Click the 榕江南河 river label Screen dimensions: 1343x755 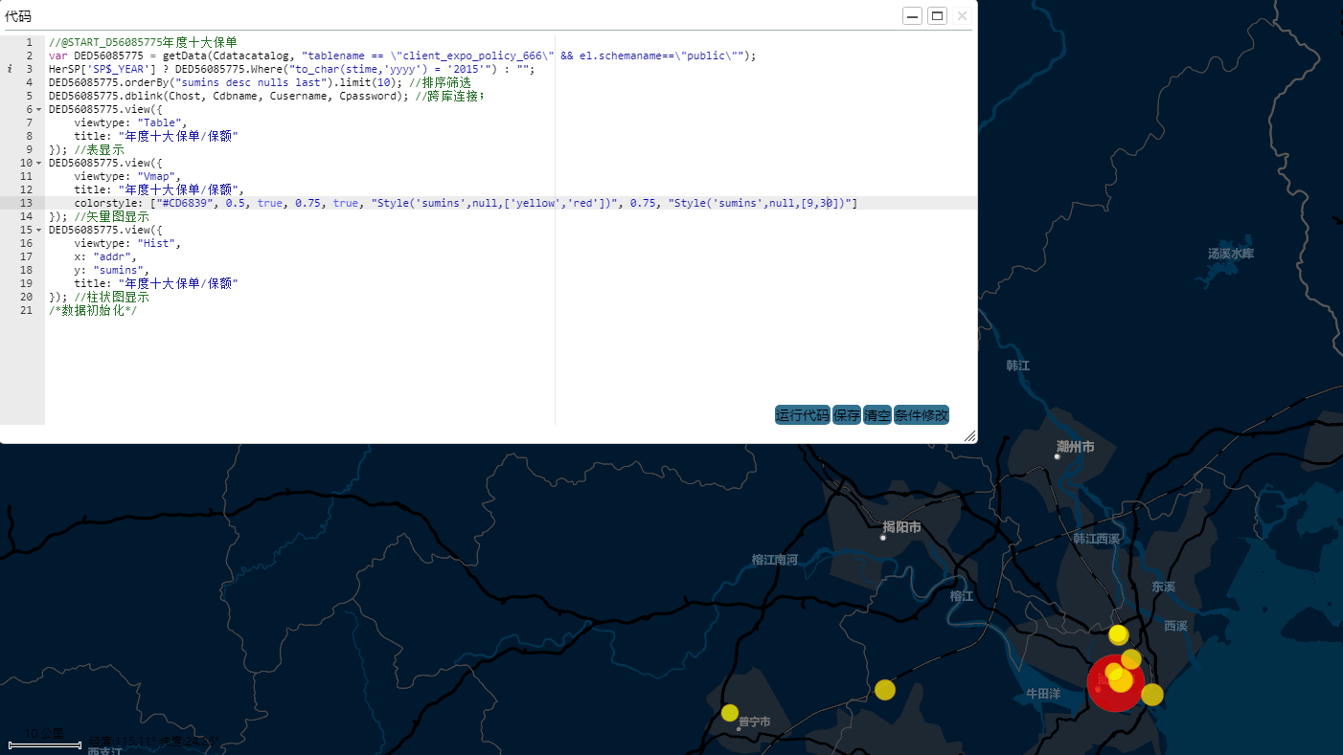[x=775, y=560]
